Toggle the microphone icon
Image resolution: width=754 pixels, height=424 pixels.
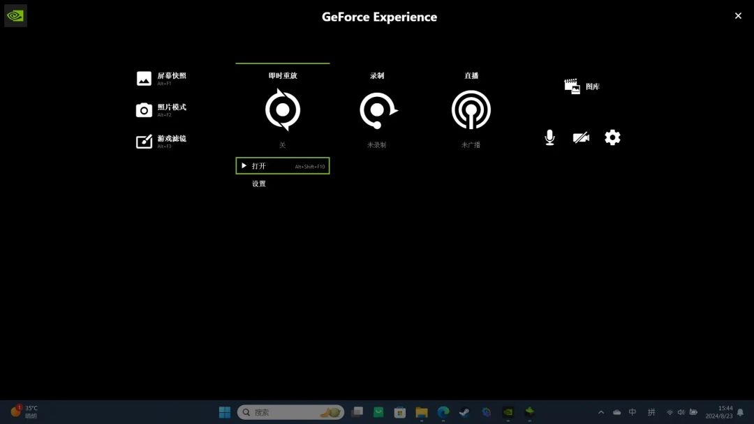point(549,137)
